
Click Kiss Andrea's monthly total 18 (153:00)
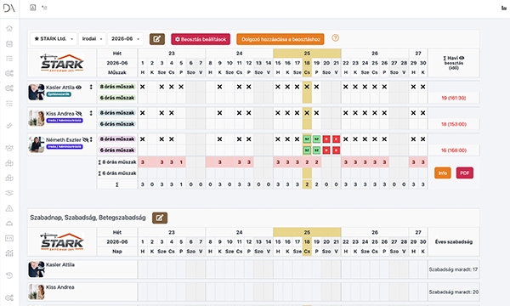[x=454, y=124]
